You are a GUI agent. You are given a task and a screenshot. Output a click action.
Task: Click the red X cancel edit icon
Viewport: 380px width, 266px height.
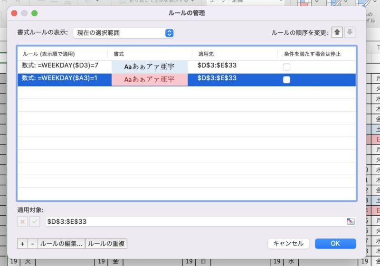(x=22, y=222)
